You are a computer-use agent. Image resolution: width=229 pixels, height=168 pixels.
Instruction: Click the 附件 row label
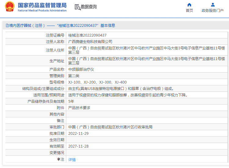click(x=60, y=108)
